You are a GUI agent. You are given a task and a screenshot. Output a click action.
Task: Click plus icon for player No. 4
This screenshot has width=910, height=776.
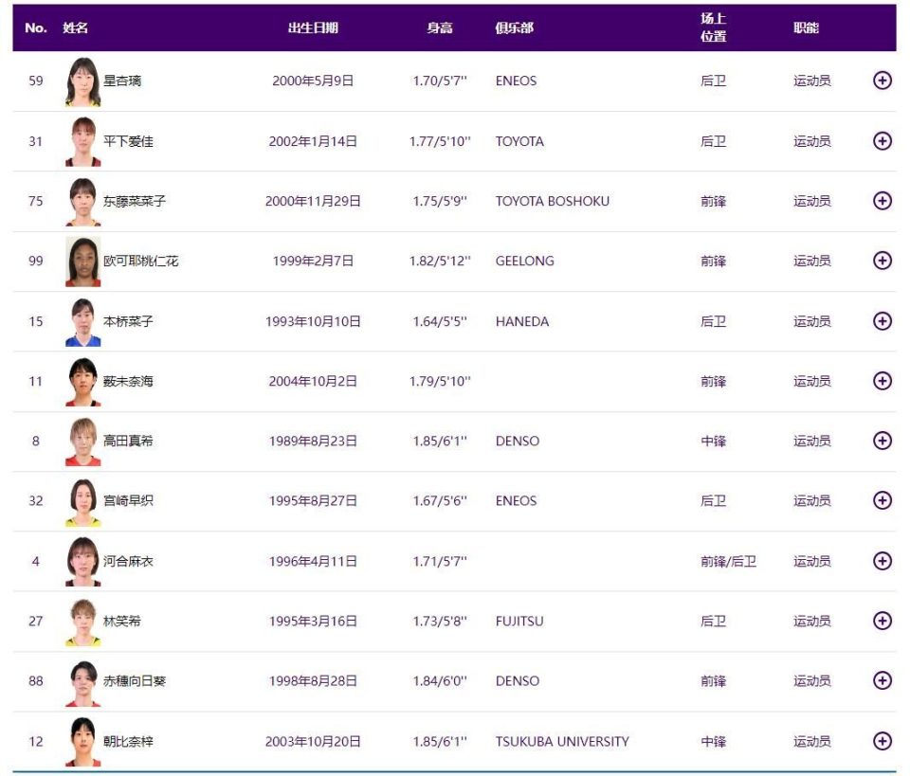pos(882,561)
